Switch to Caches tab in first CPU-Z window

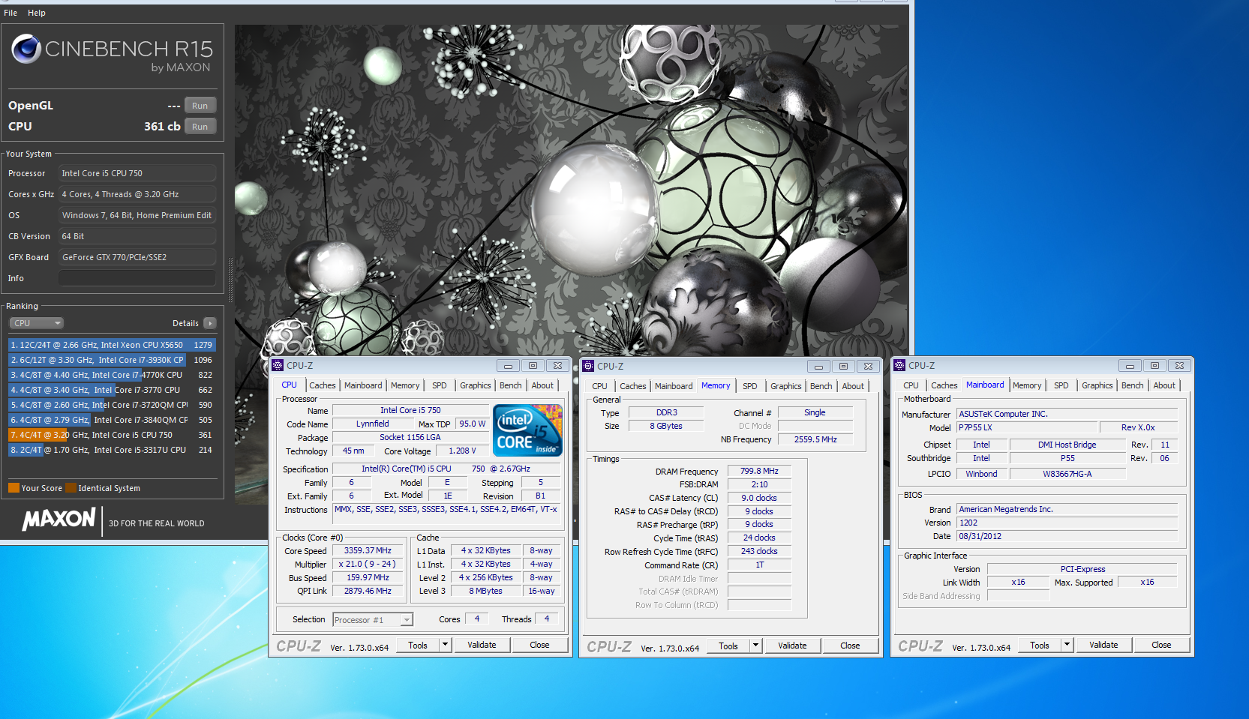(323, 385)
